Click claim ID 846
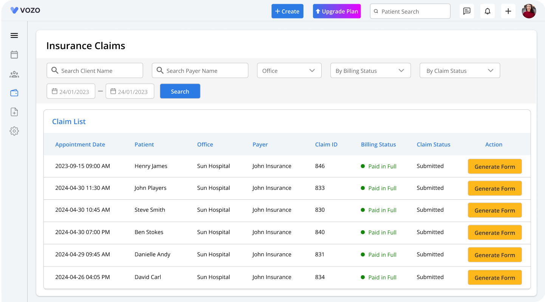Viewport: 545px width, 302px height. point(320,166)
